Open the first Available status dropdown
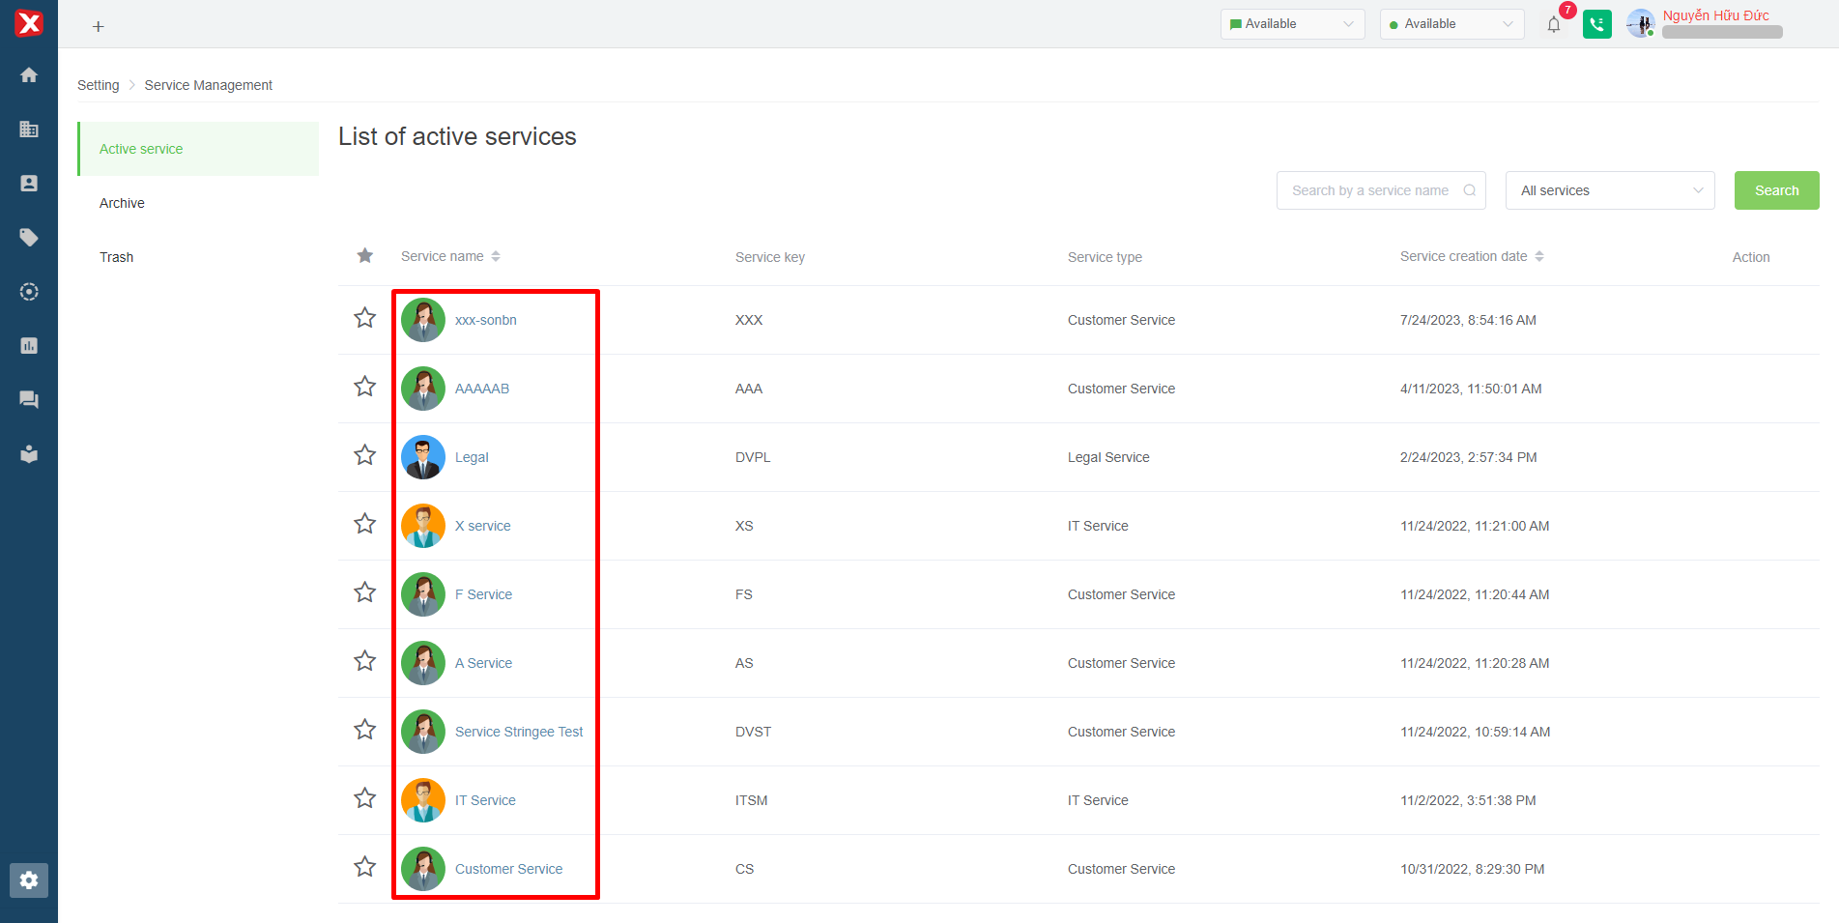Viewport: 1839px width, 923px height. click(1292, 24)
